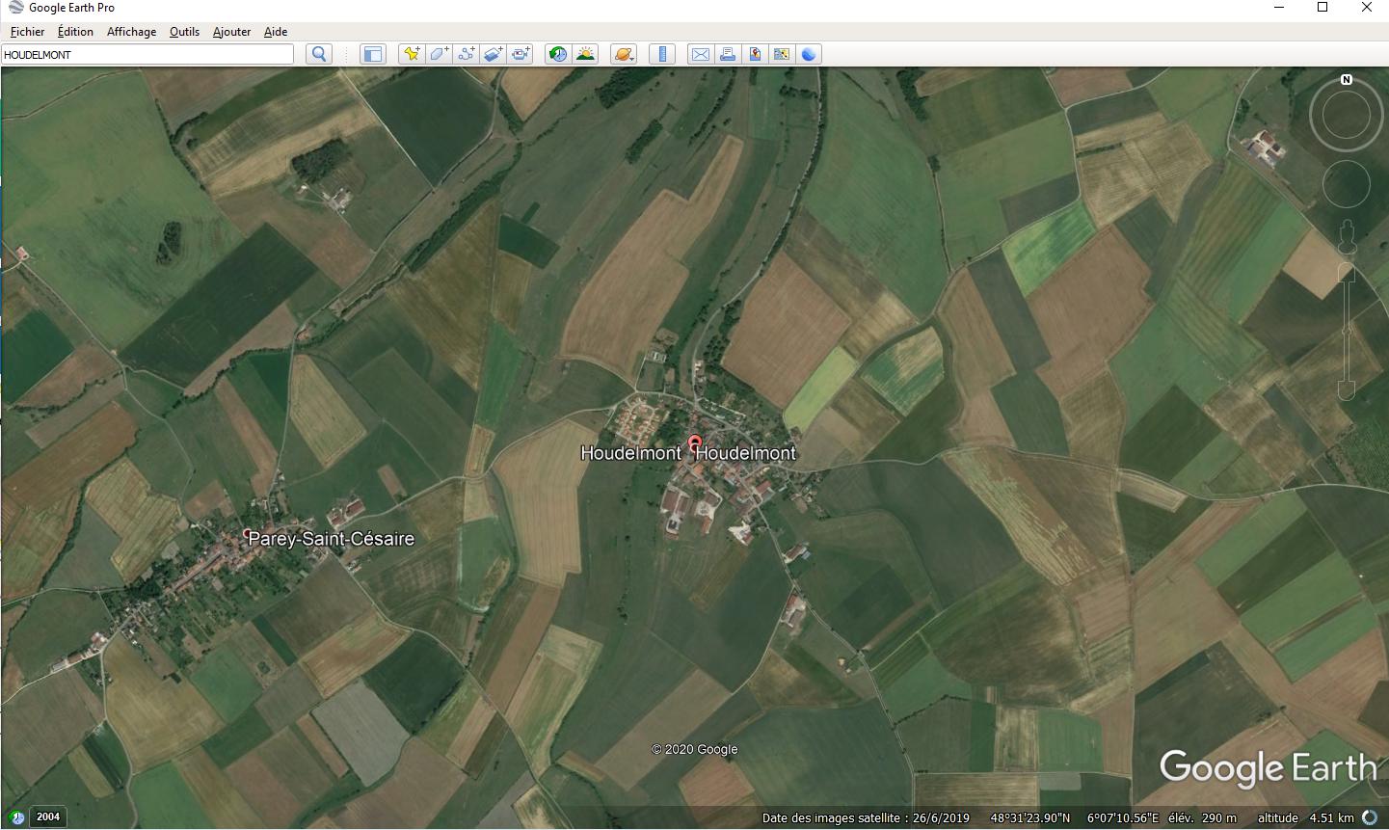Add a polygon with the toolbar tool
This screenshot has height=830, width=1389.
(x=439, y=54)
